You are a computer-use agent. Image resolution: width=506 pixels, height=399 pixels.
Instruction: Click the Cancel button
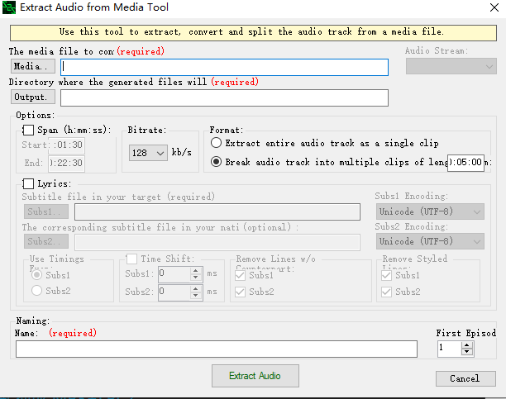(465, 378)
